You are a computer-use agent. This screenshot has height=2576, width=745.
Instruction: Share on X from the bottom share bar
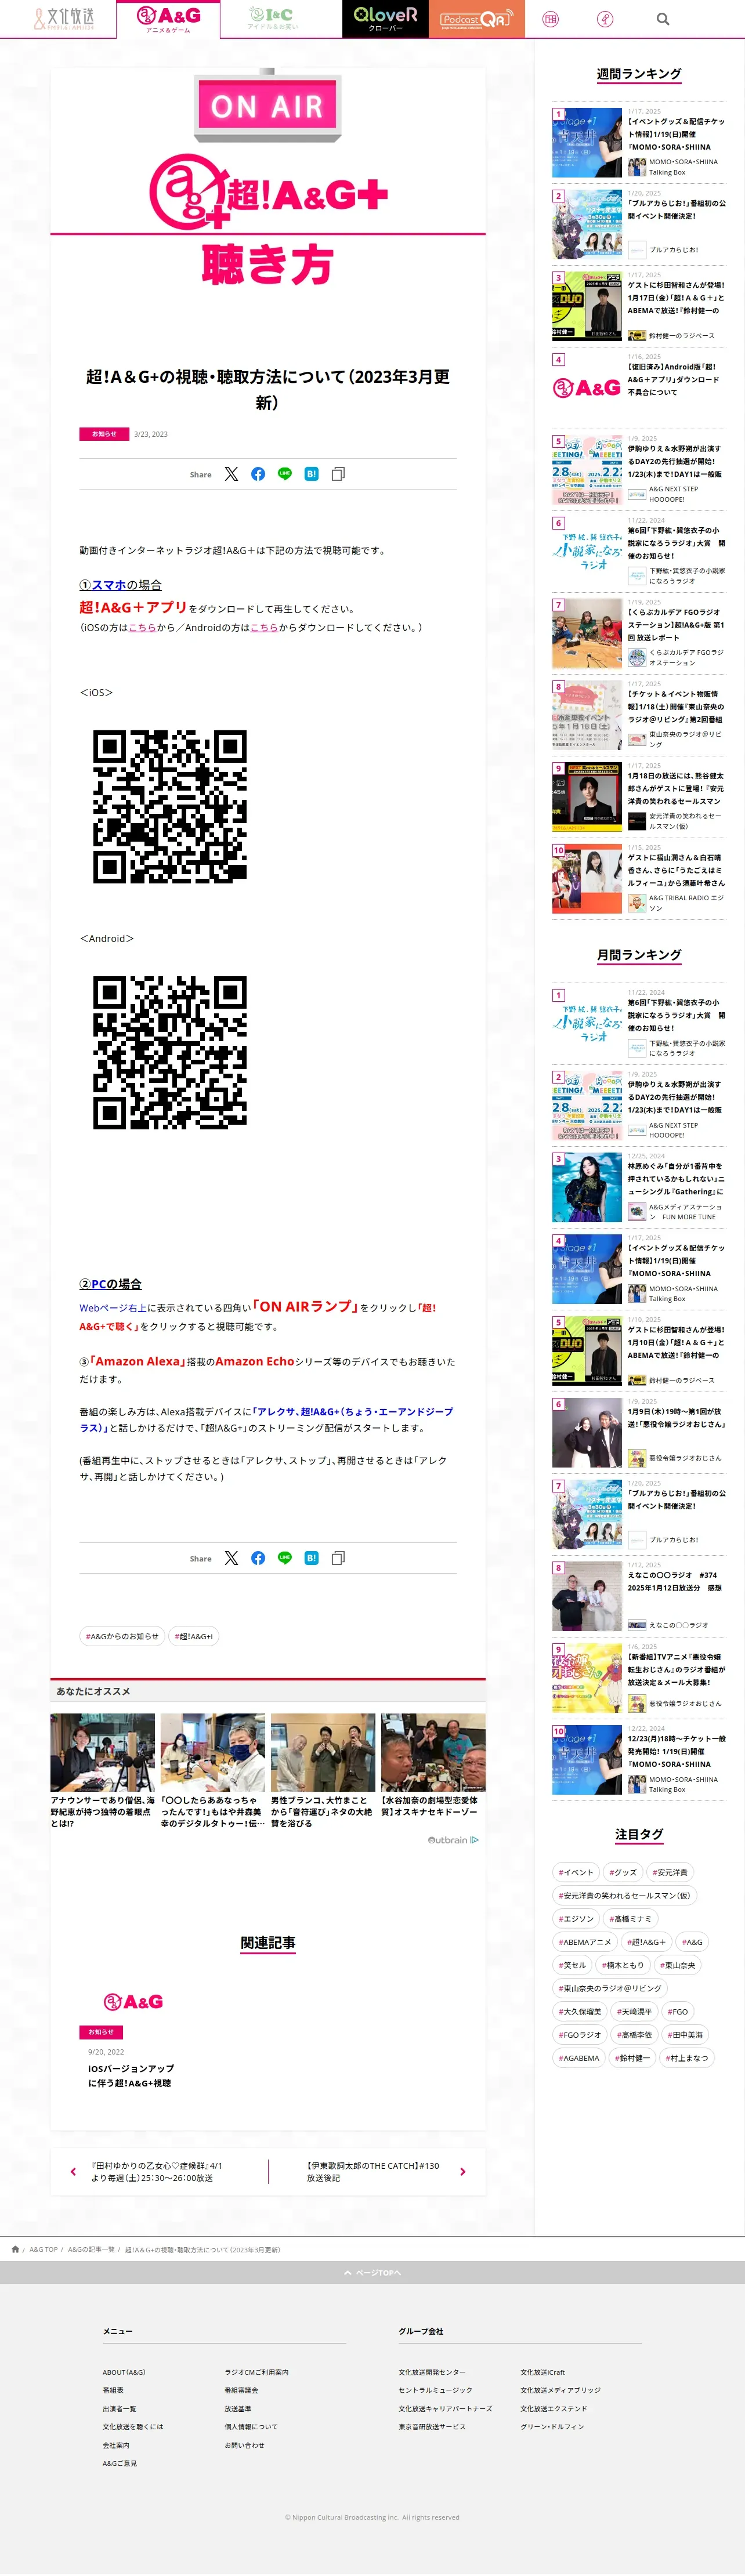231,1558
